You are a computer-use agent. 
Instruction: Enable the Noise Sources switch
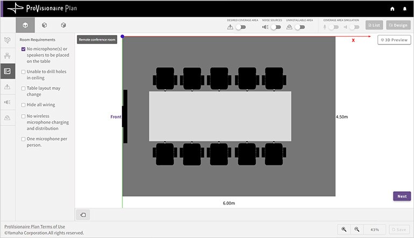pos(275,27)
